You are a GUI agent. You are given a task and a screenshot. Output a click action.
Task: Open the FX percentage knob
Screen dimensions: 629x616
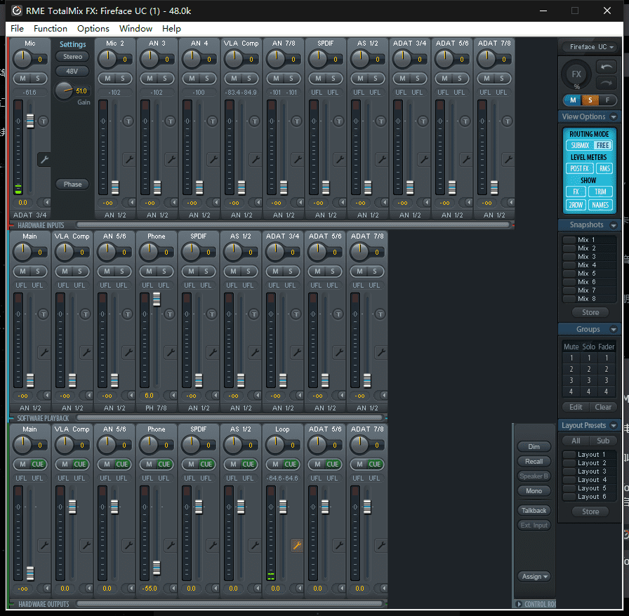(576, 74)
